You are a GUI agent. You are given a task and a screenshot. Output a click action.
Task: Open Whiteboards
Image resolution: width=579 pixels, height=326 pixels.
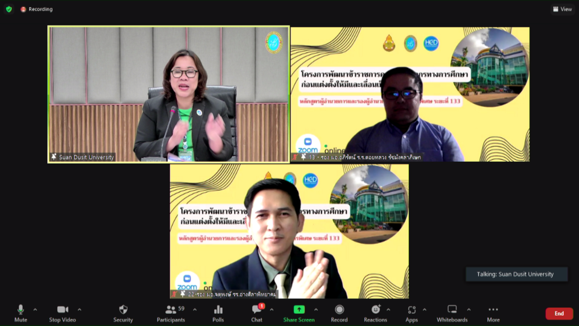coord(452,312)
